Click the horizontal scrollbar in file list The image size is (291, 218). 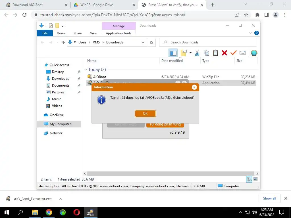point(171,173)
